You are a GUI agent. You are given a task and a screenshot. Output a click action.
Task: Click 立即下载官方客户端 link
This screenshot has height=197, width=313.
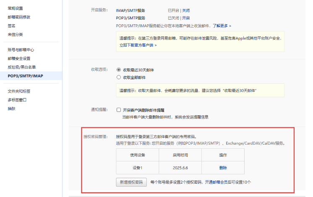(x=138, y=45)
